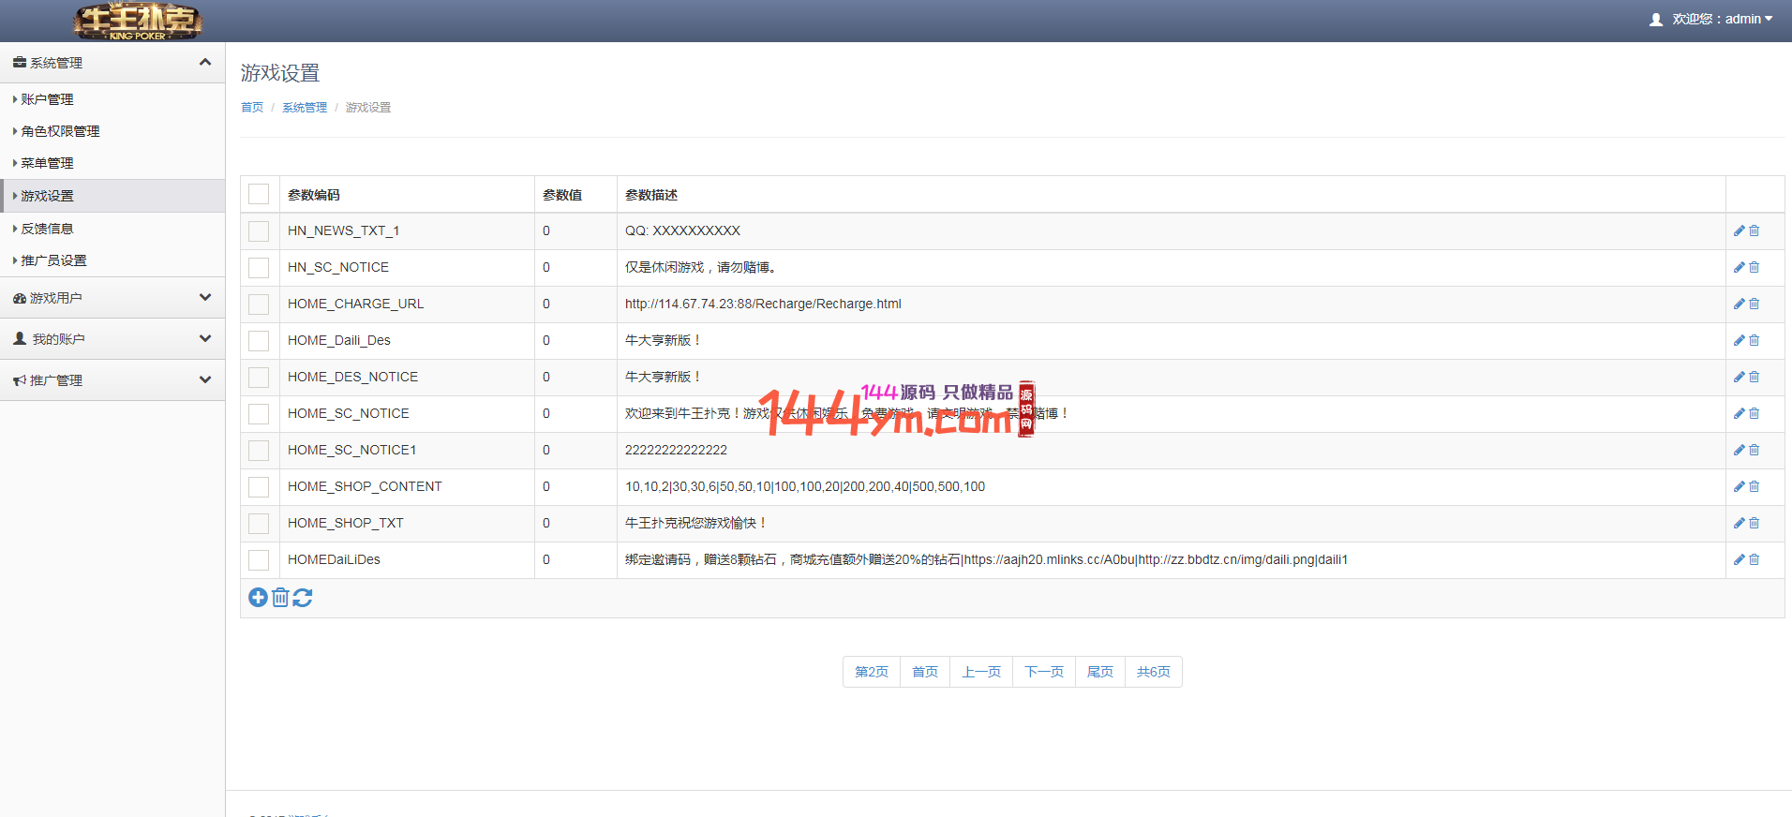1792x817 pixels.
Task: Click the bulk delete trash icon below table
Action: coord(280,598)
